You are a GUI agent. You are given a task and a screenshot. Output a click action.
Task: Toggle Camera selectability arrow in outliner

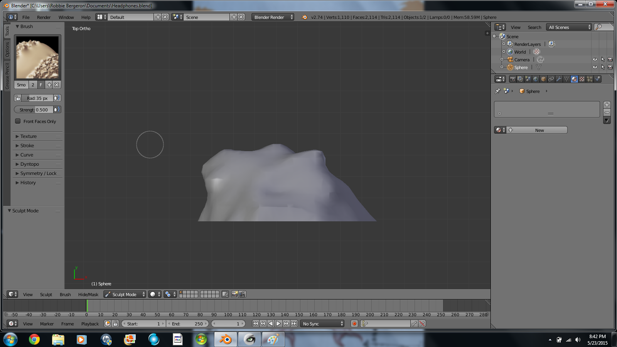point(603,59)
